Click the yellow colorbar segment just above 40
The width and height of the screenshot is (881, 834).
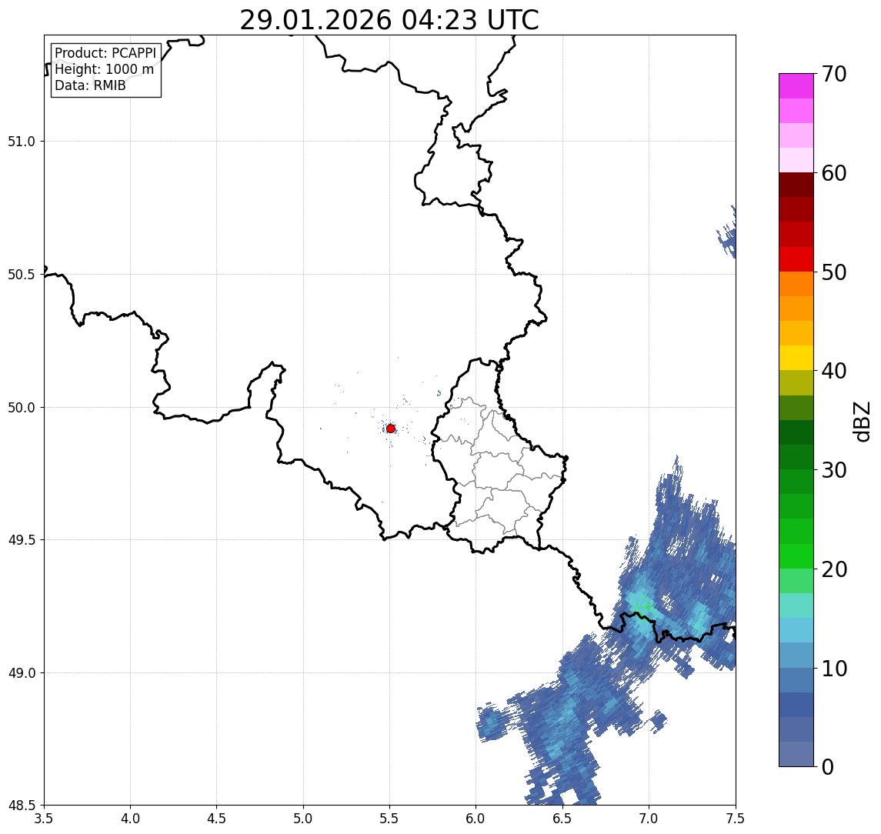[x=796, y=358]
